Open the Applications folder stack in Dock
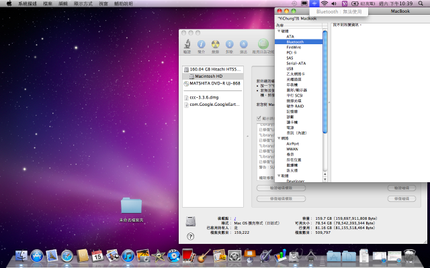Image resolution: width=430 pixels, height=268 pixels. [x=334, y=257]
